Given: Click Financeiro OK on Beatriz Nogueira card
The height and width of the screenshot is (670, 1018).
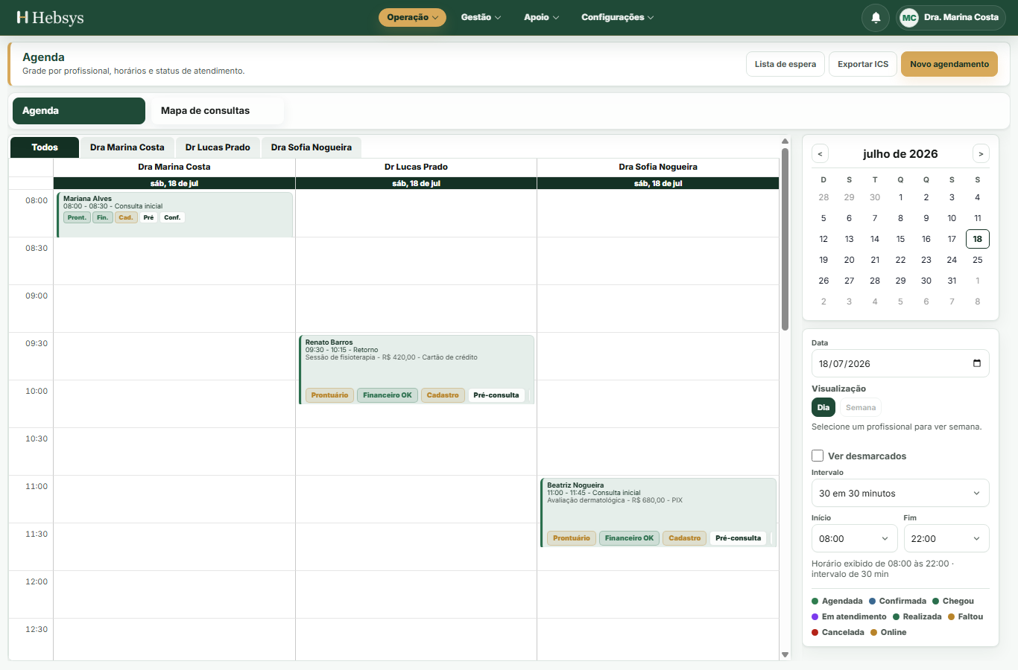Looking at the screenshot, I should pyautogui.click(x=629, y=538).
